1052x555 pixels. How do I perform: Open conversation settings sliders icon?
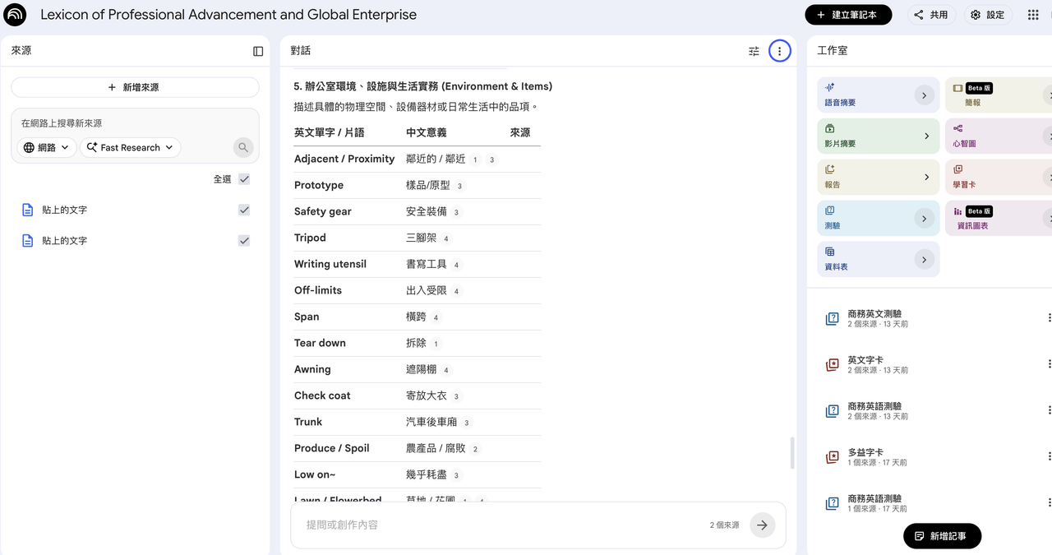click(754, 51)
